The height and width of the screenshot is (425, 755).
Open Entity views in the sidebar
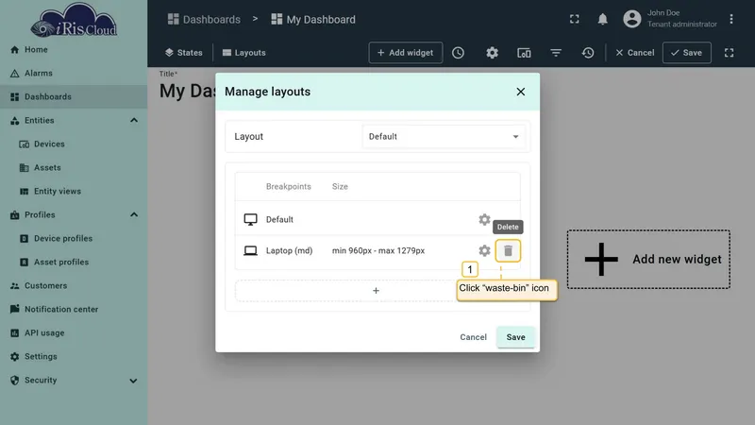click(74, 192)
